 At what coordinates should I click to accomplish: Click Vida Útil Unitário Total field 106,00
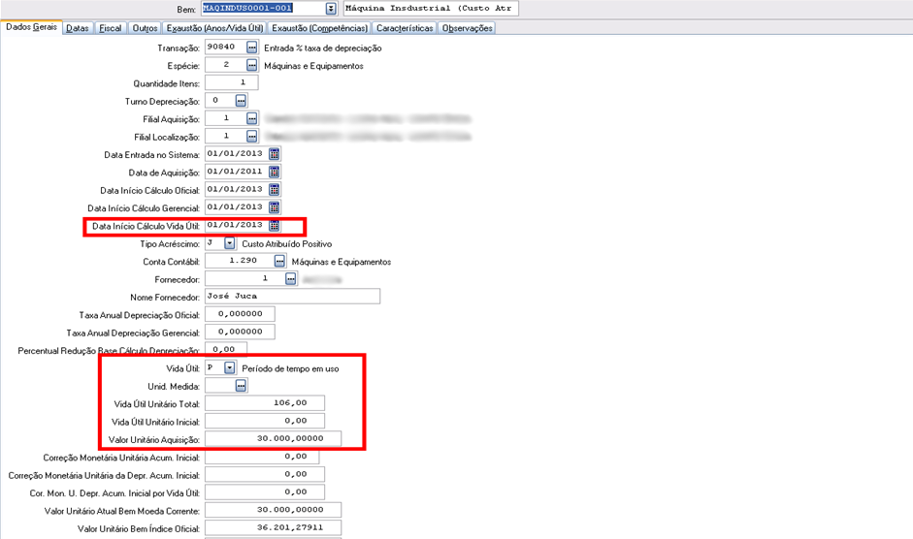[x=265, y=403]
